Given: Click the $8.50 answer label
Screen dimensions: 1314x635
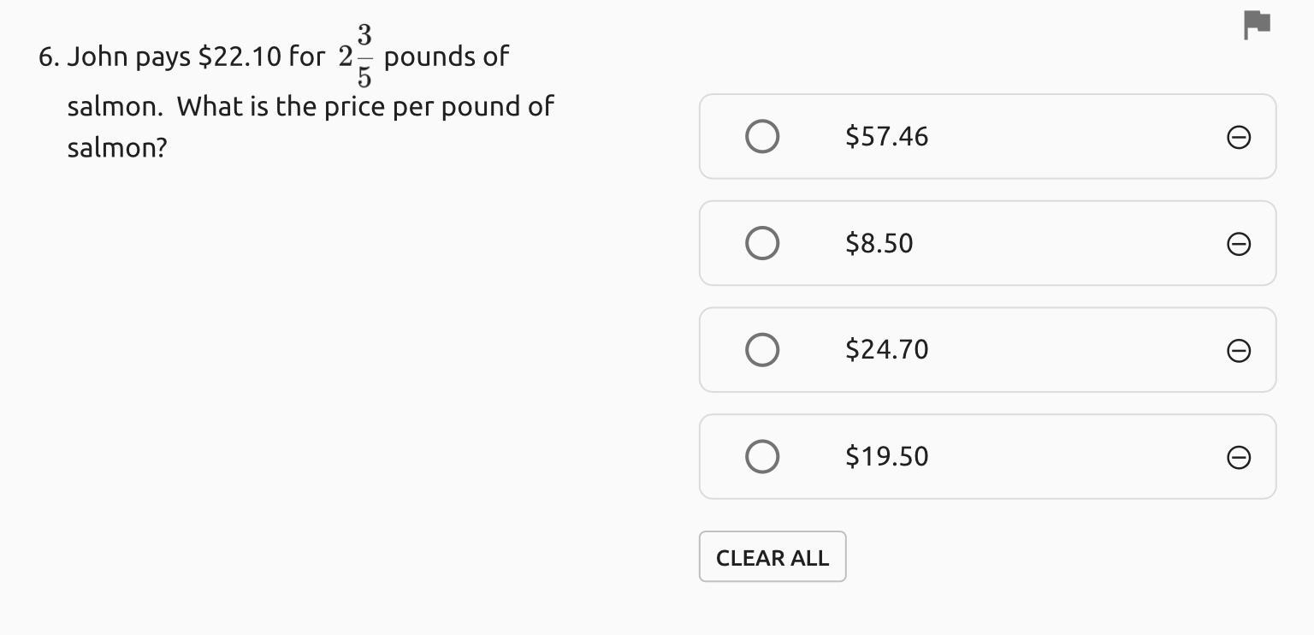Looking at the screenshot, I should coord(879,243).
